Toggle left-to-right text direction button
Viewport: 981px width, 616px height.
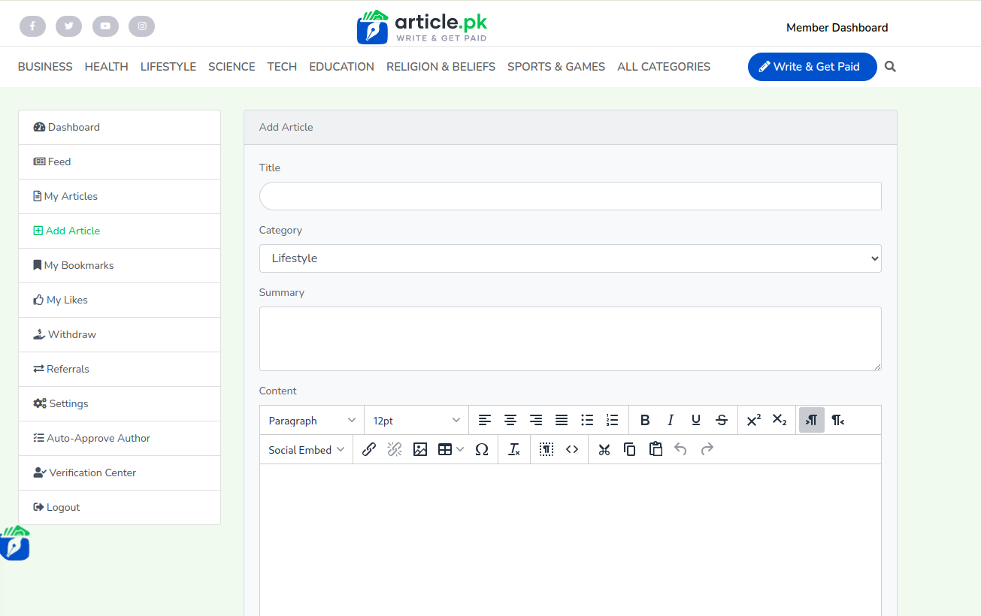812,421
